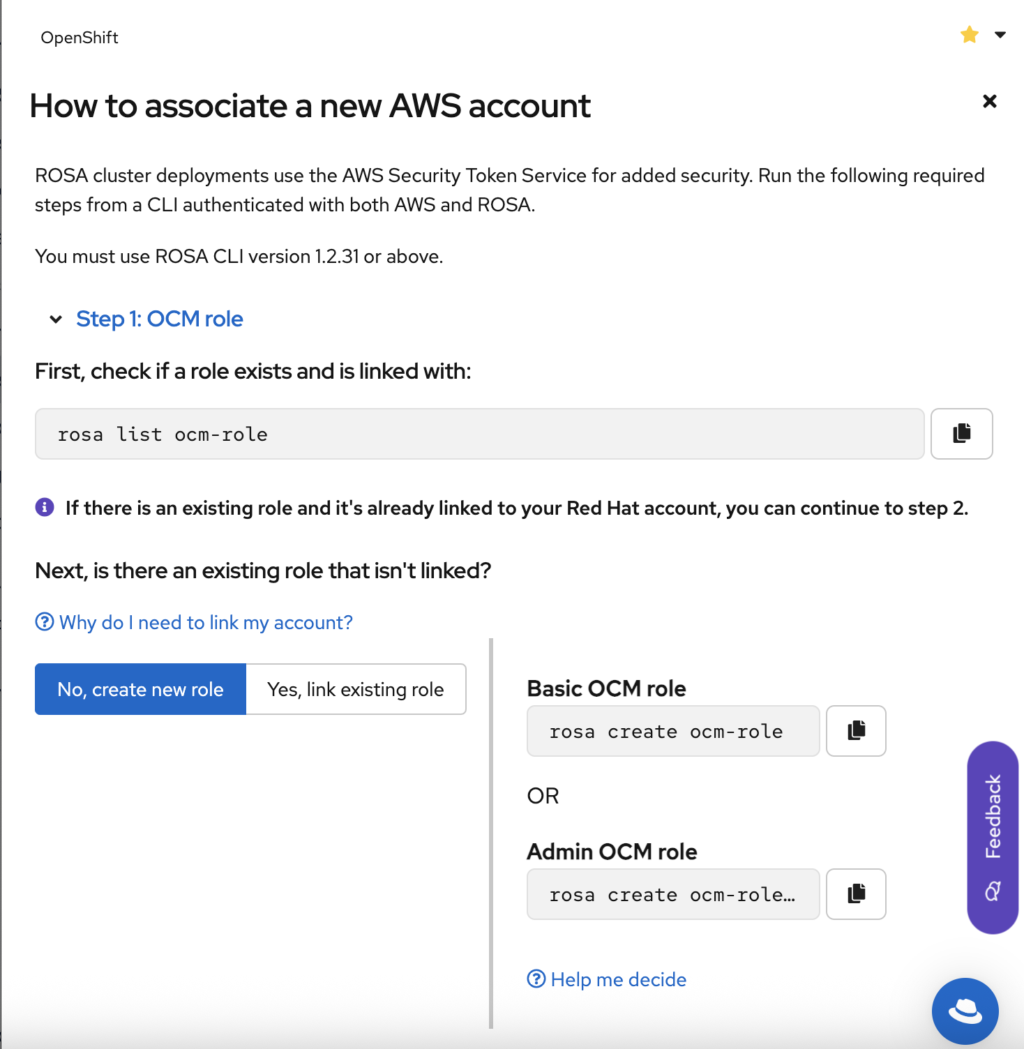
Task: Click the rosa list ocm-role command field
Action: (479, 434)
